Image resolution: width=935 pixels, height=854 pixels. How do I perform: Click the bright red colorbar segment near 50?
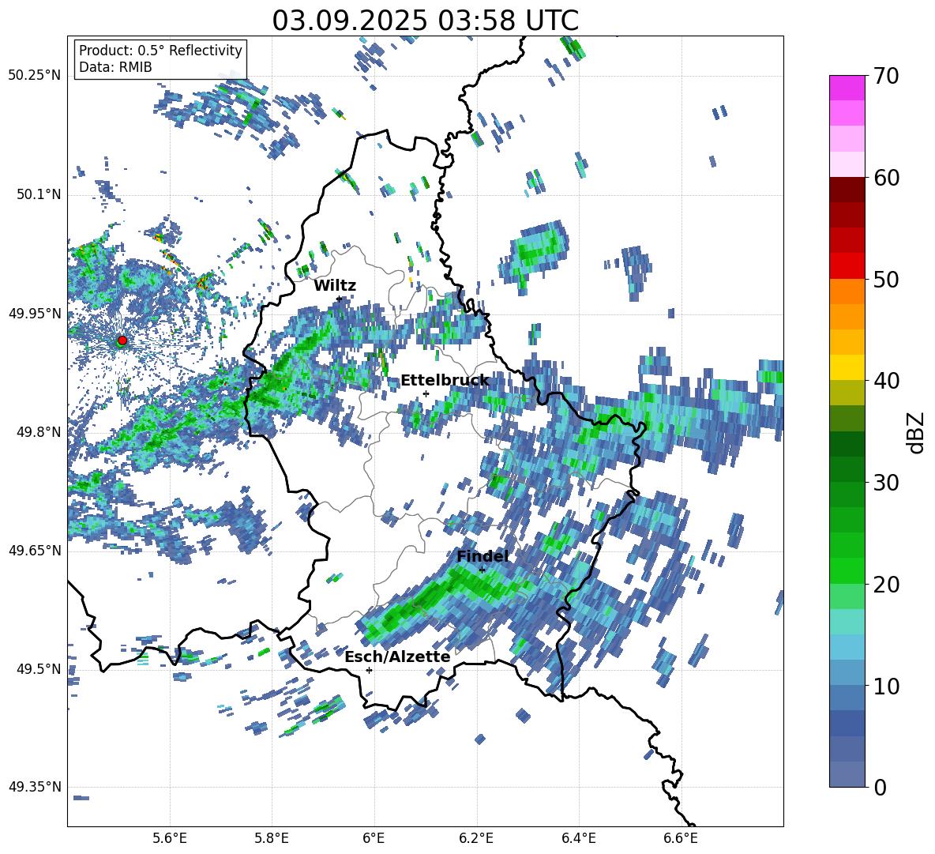(847, 266)
